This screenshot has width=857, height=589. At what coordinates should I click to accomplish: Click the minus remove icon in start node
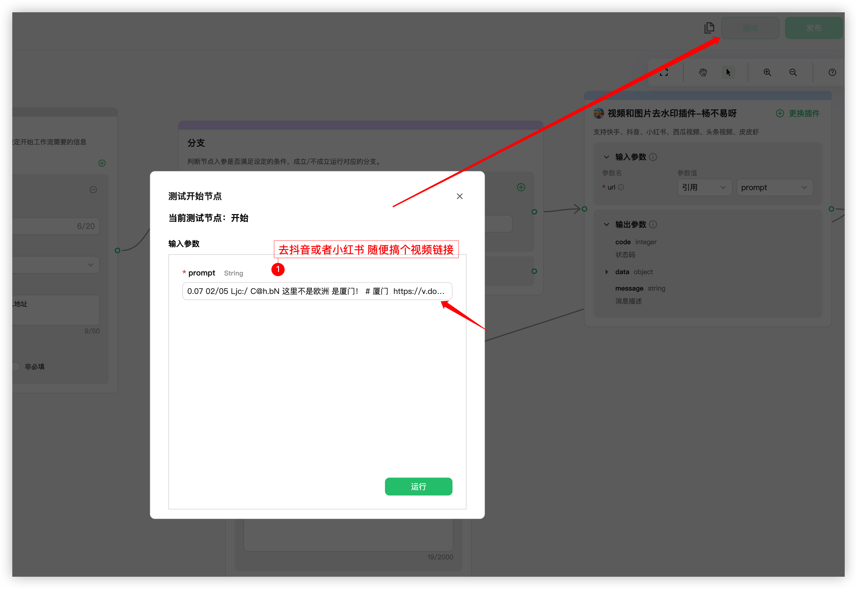click(x=93, y=190)
